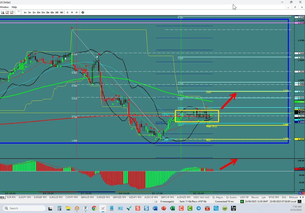This screenshot has height=213, width=305.
Task: Click the message envelope icon in status bar
Action: click(156, 201)
